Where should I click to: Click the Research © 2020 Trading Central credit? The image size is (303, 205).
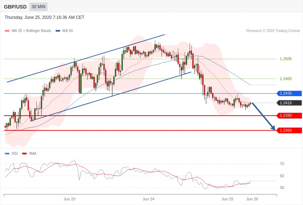[x=273, y=31]
